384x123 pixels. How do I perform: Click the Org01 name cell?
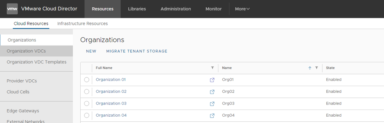[x=228, y=80]
